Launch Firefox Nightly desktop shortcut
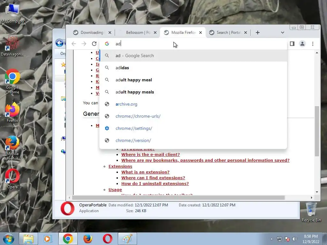 (12, 113)
